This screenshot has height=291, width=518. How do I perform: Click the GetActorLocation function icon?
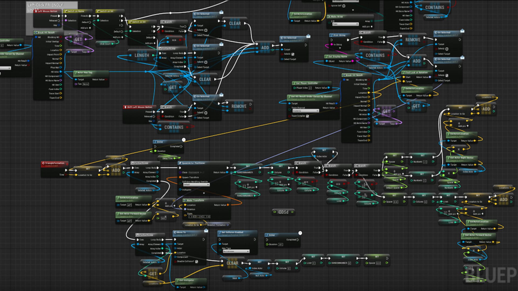[x=118, y=197]
